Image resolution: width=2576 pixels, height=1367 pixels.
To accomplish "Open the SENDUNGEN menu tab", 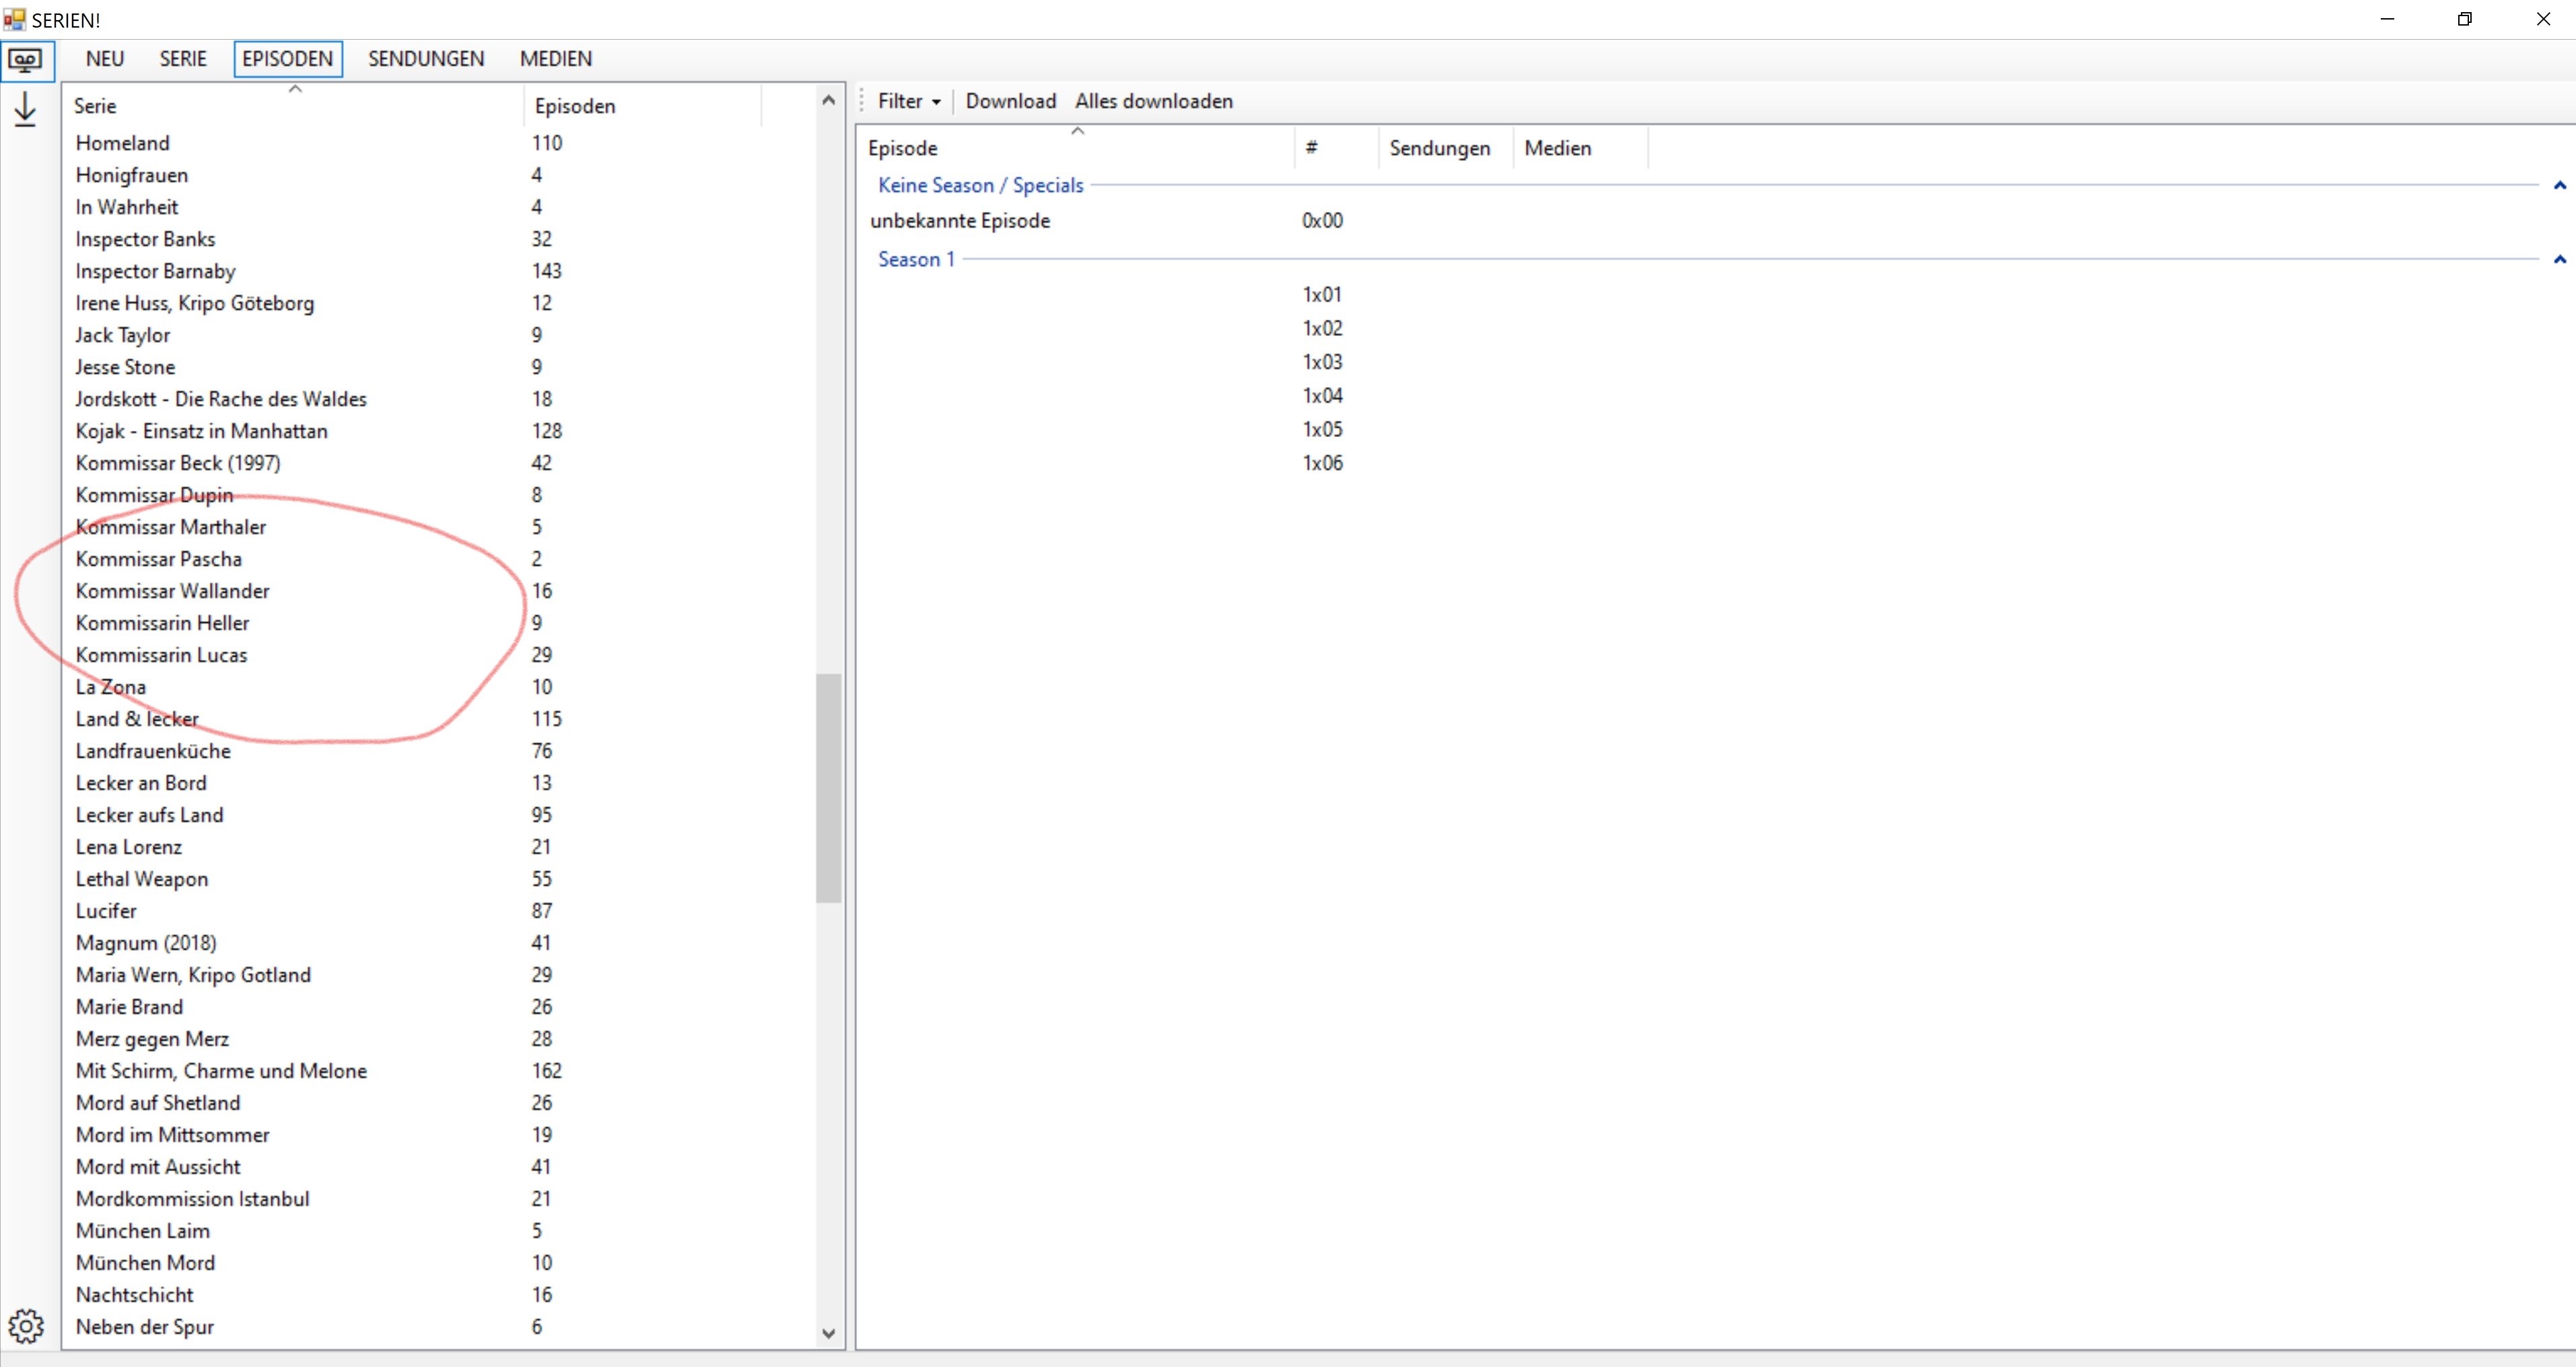I will [426, 59].
